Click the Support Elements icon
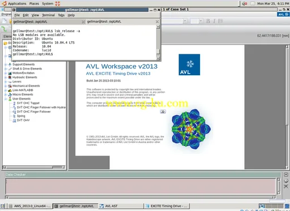 coord(10,64)
